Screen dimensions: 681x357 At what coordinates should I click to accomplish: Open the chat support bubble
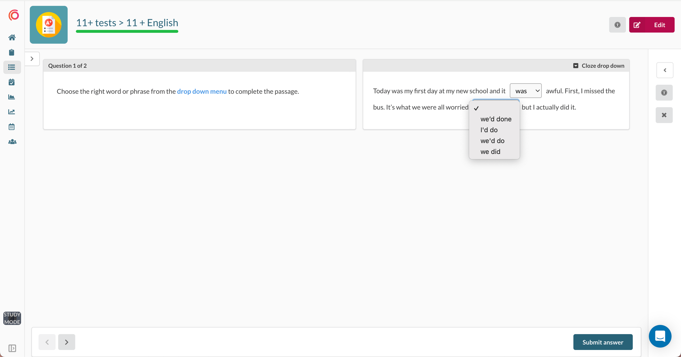(660, 336)
